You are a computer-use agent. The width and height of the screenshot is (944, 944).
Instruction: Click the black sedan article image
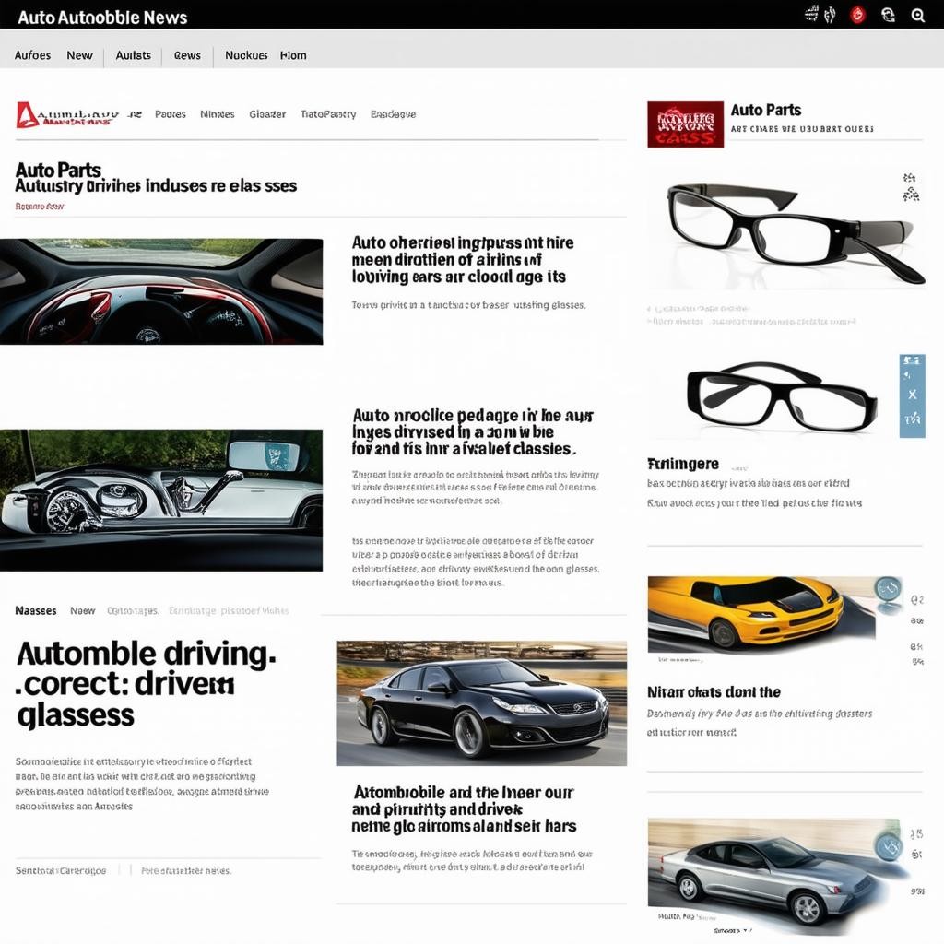pyautogui.click(x=481, y=703)
